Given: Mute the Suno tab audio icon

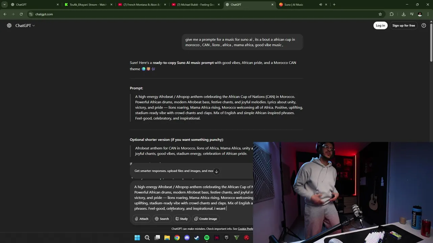Looking at the screenshot, I should [x=320, y=4].
